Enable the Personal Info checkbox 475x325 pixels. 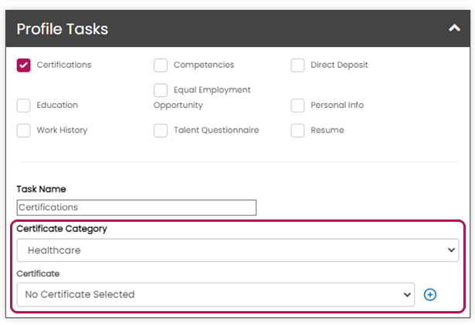point(297,106)
